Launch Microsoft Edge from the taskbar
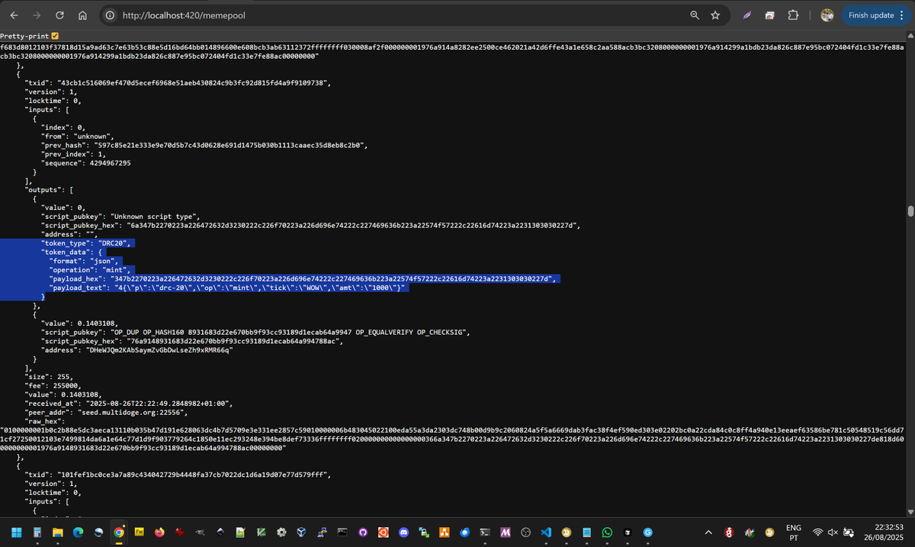Viewport: 915px width, 547px height. tap(78, 532)
